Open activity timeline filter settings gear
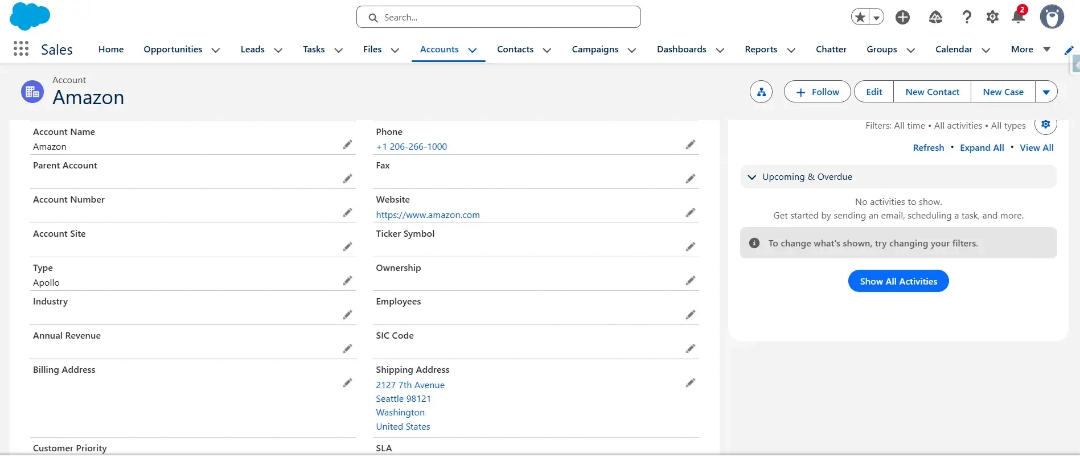Viewport: 1080px width, 457px height. (1045, 125)
